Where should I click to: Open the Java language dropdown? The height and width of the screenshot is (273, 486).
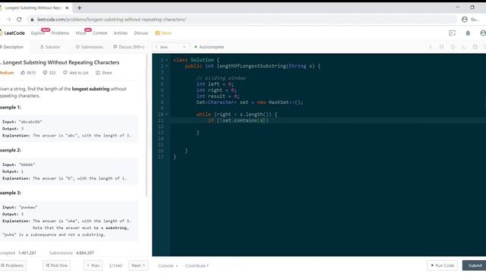coord(171,47)
